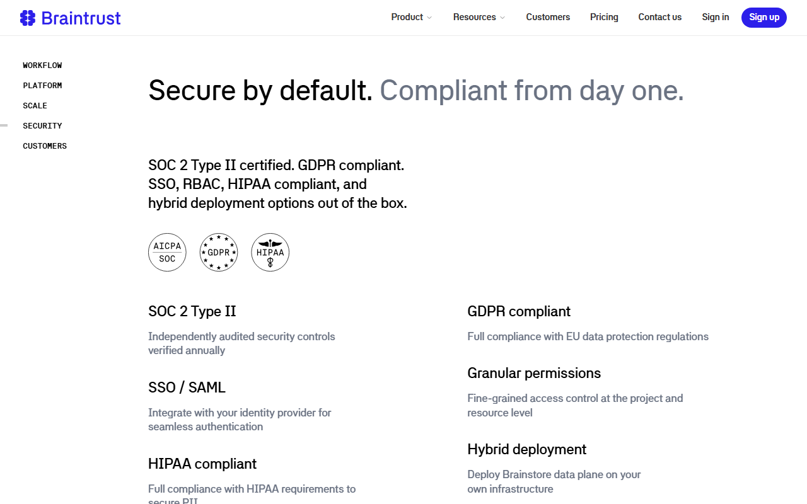Screen dimensions: 807x504
Task: Click the Sign in link
Action: 716,17
